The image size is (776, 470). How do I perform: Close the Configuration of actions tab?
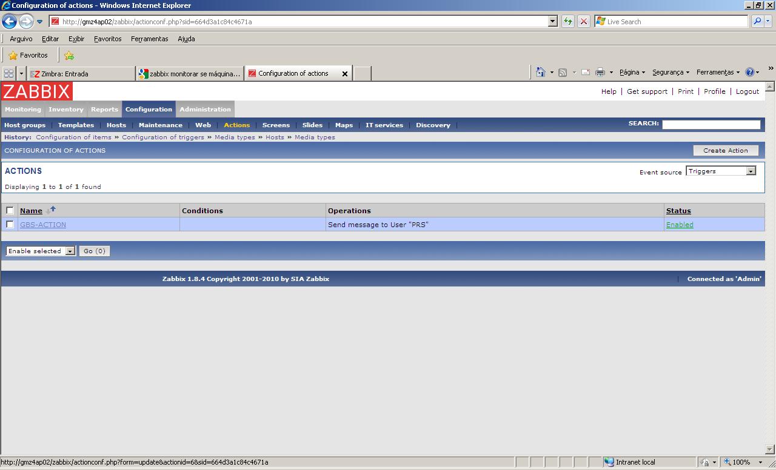pos(345,74)
